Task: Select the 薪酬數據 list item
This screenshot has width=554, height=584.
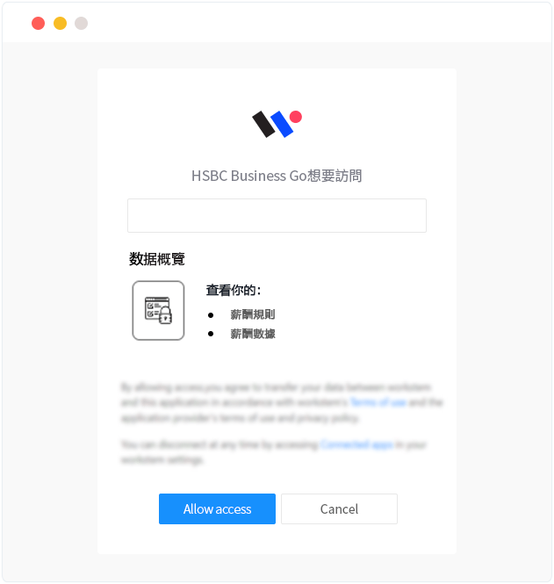Action: pos(253,334)
